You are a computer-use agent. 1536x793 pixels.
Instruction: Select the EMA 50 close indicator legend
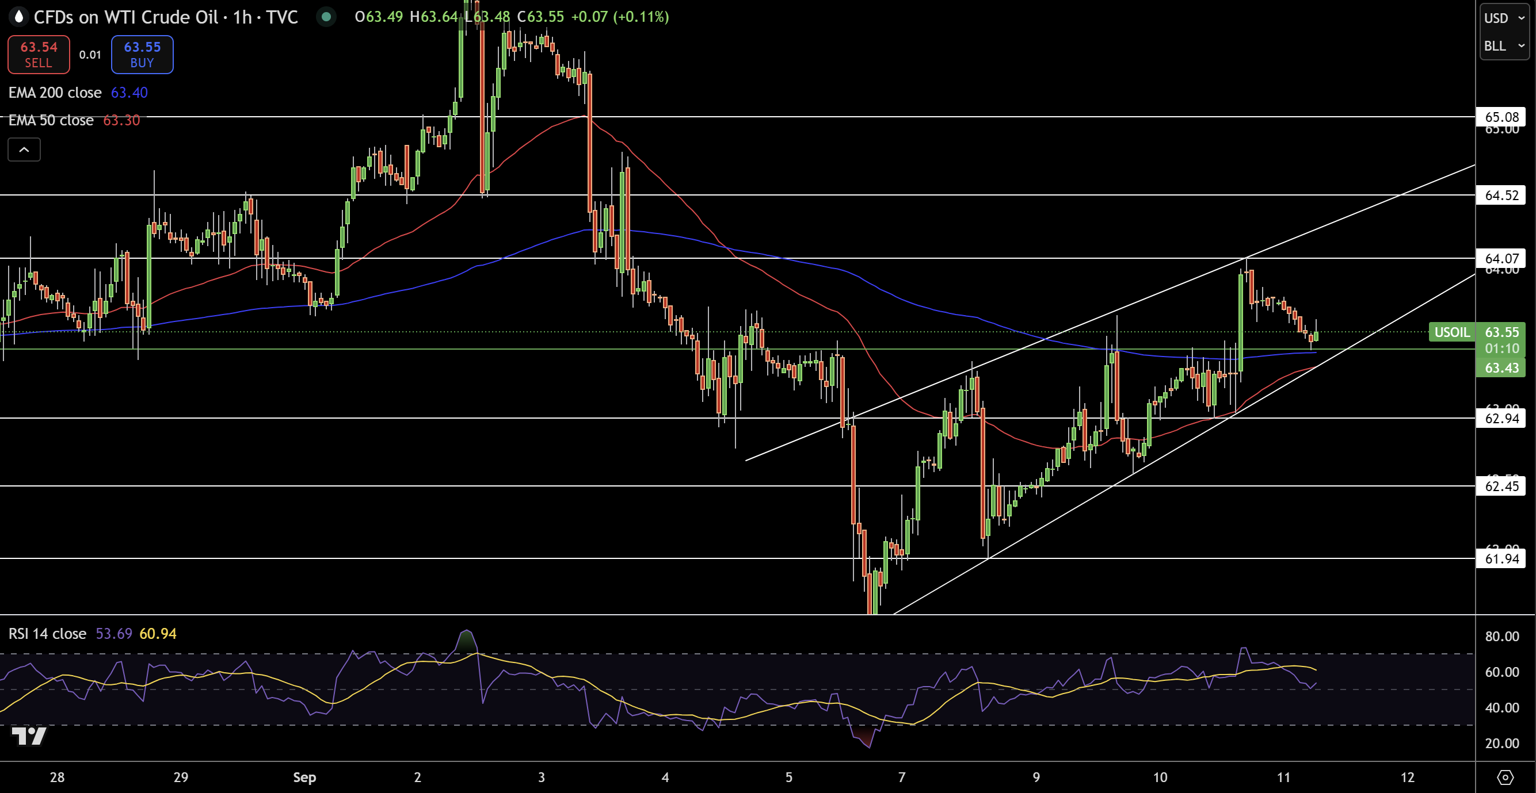tap(51, 120)
